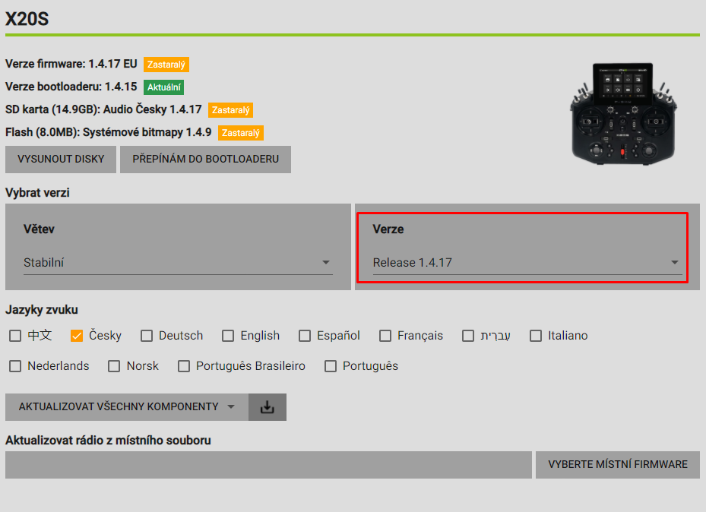
Task: Click the local firmware file path field
Action: (268, 465)
